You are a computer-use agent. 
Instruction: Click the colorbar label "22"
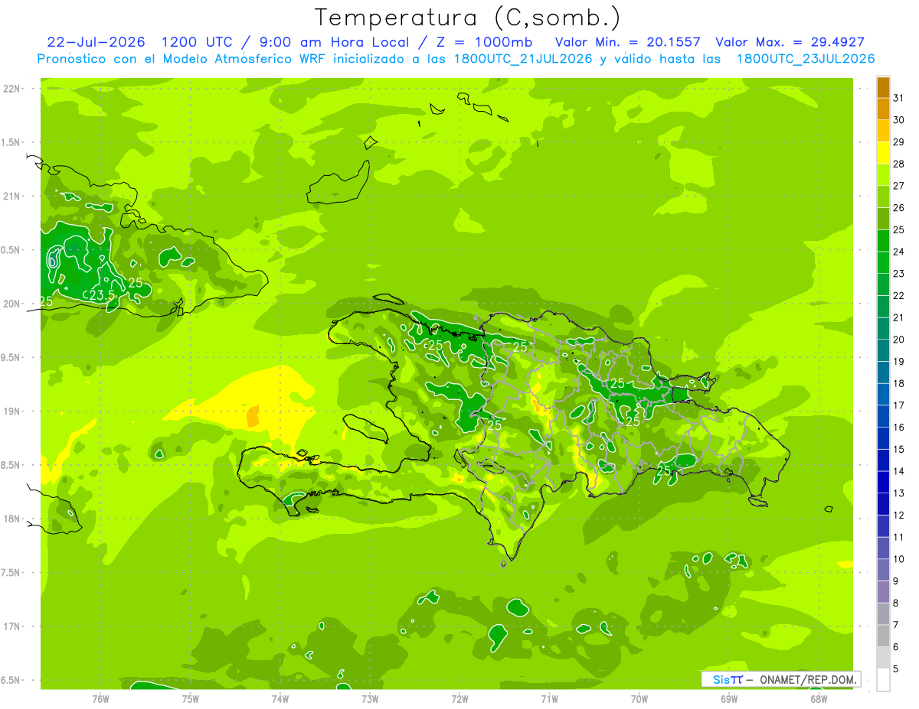[x=898, y=295]
